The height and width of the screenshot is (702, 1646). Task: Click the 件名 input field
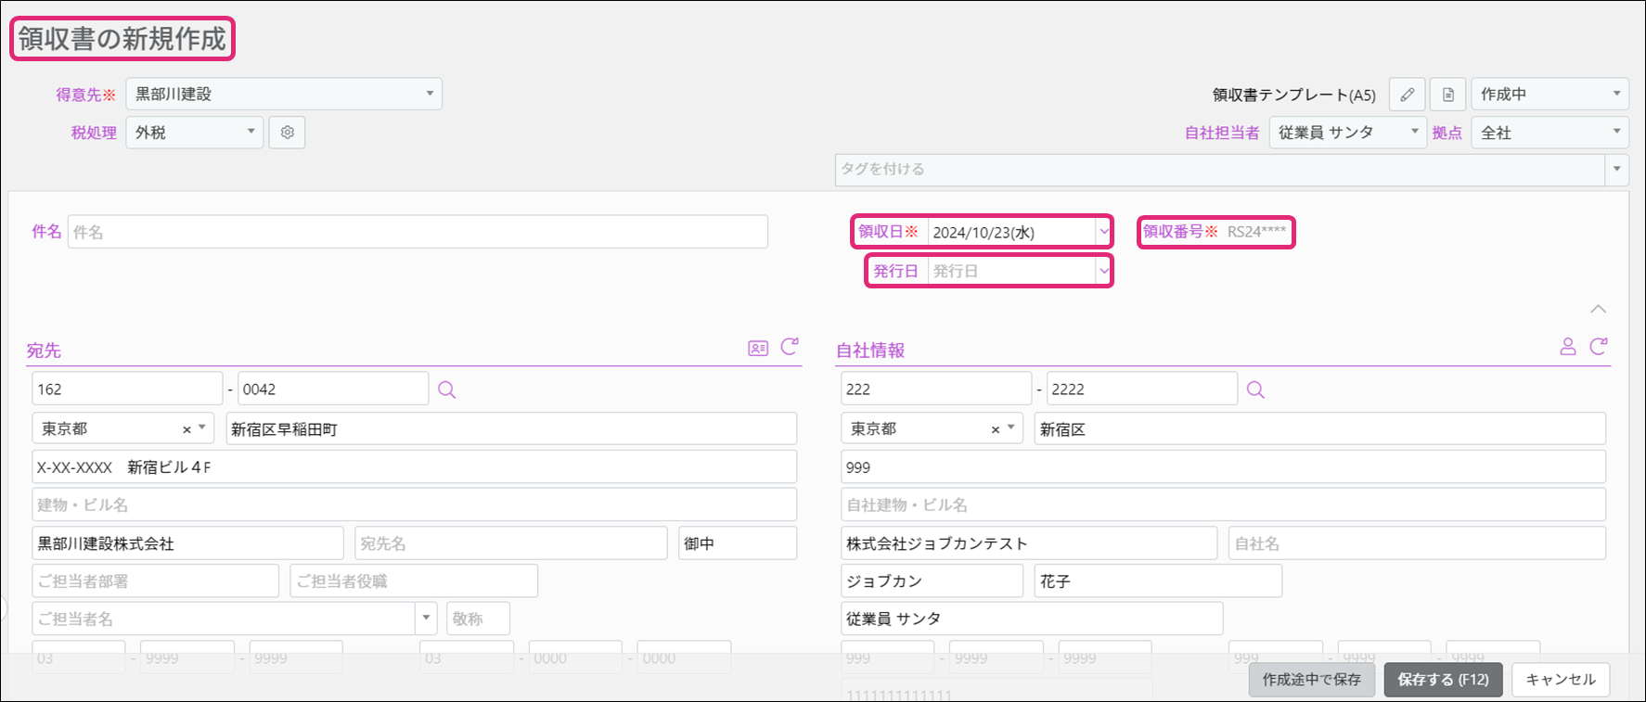click(418, 232)
